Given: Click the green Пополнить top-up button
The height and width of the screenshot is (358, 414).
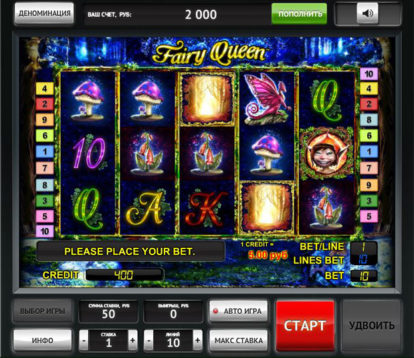Looking at the screenshot, I should coord(299,13).
